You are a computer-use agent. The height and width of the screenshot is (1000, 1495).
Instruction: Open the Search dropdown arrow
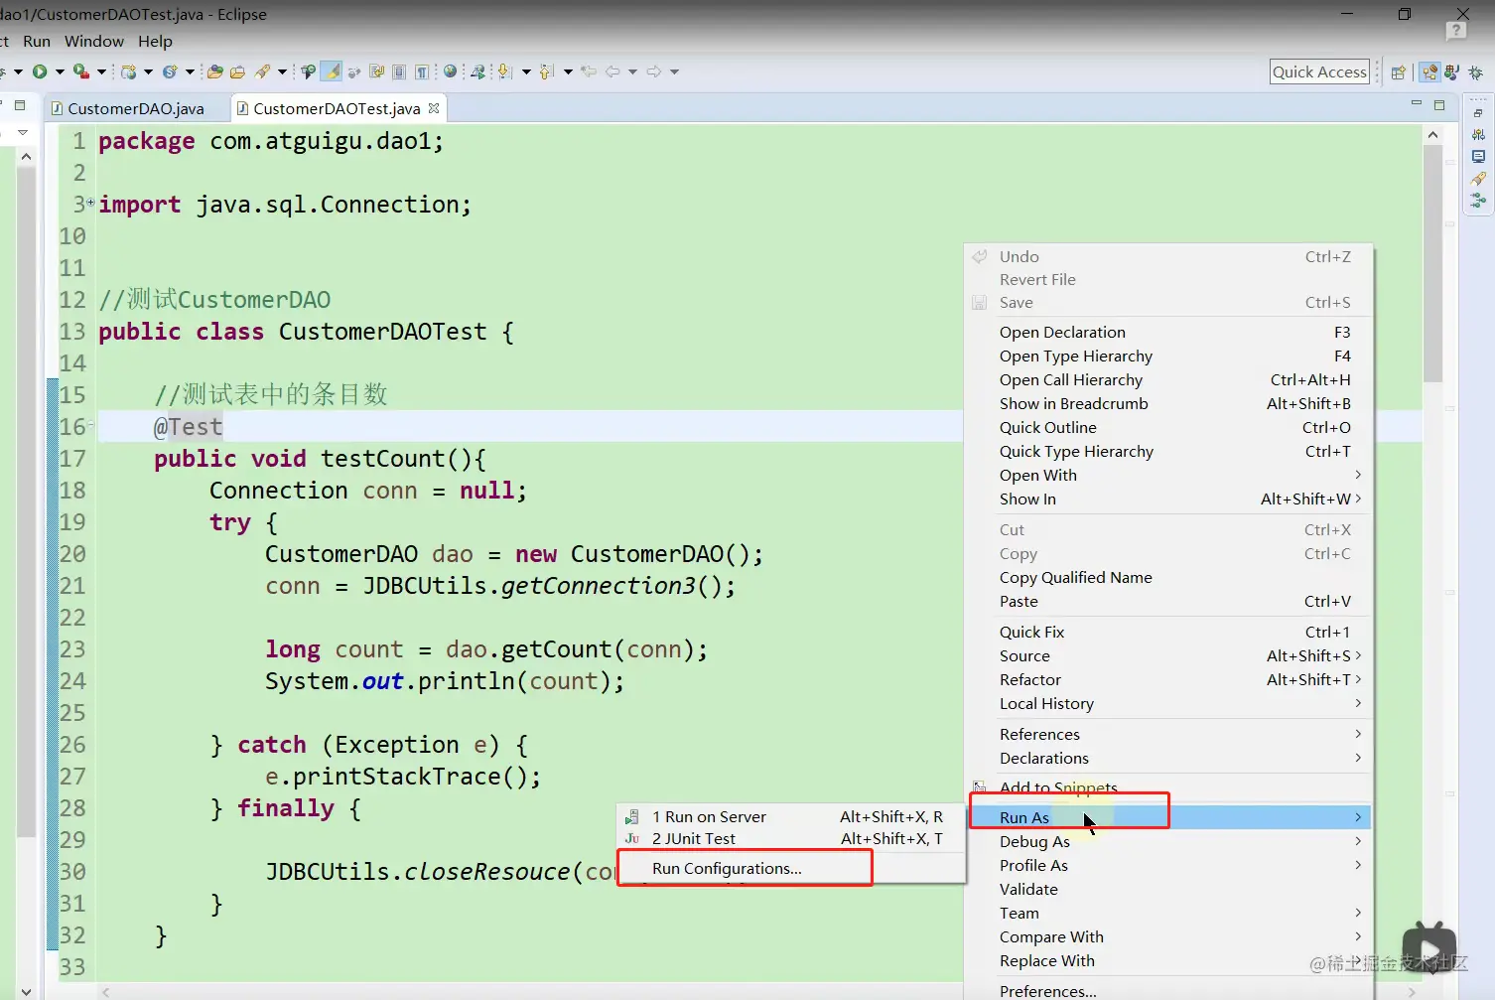282,71
